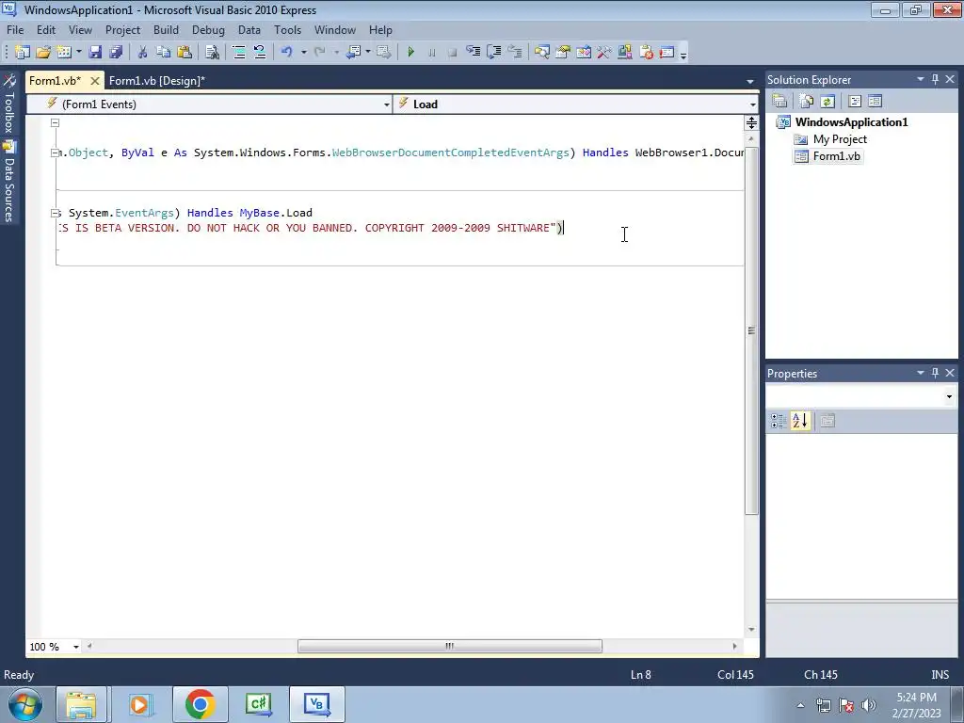Click the editor window split handle
The width and height of the screenshot is (964, 723).
(x=751, y=123)
